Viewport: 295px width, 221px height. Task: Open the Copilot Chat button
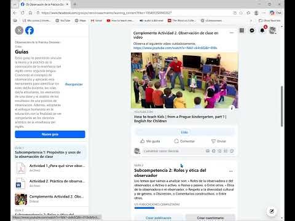(275, 13)
